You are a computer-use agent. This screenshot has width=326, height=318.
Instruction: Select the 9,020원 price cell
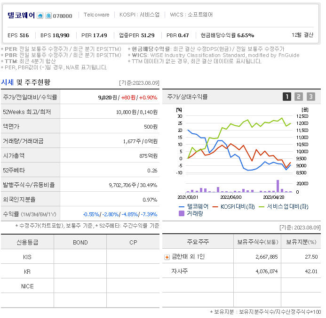pos(107,98)
